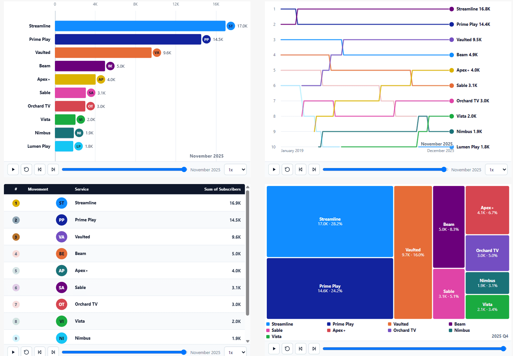The width and height of the screenshot is (513, 356).
Task: Open the bar chart race speed dropdown
Action: (236, 170)
